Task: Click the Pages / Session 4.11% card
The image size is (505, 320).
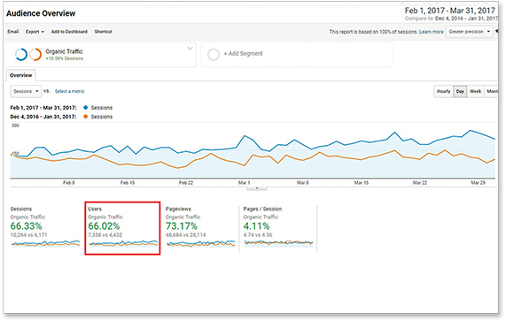Action: (x=278, y=227)
